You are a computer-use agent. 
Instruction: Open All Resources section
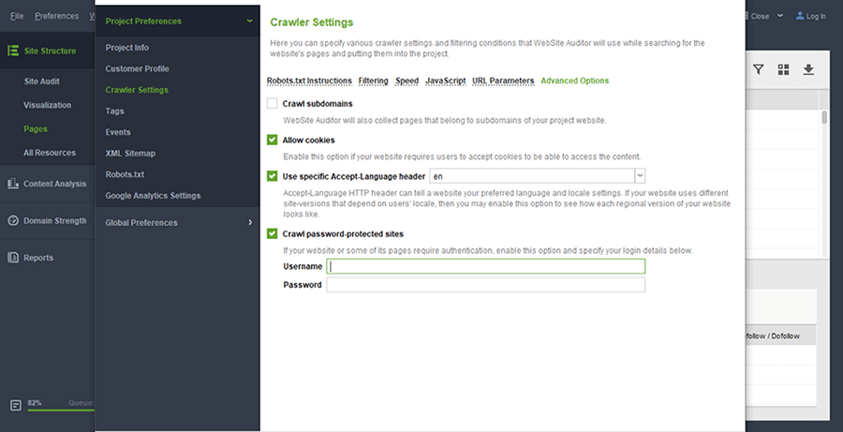click(50, 152)
